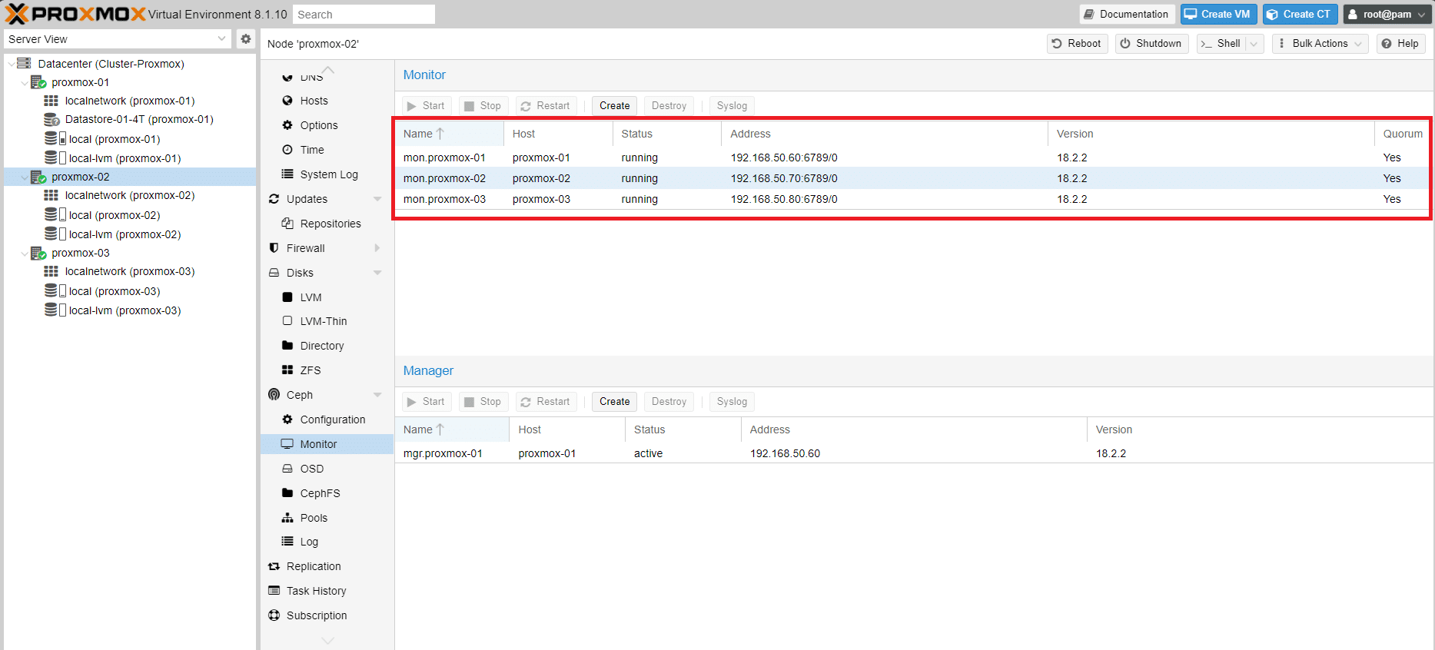Image resolution: width=1435 pixels, height=650 pixels.
Task: Select localnetwork (proxmox-01) entry
Action: (x=130, y=101)
